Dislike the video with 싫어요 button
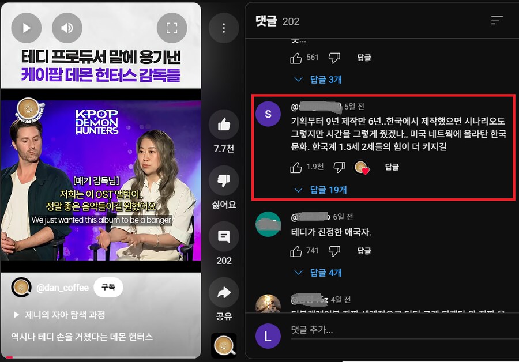 click(224, 180)
